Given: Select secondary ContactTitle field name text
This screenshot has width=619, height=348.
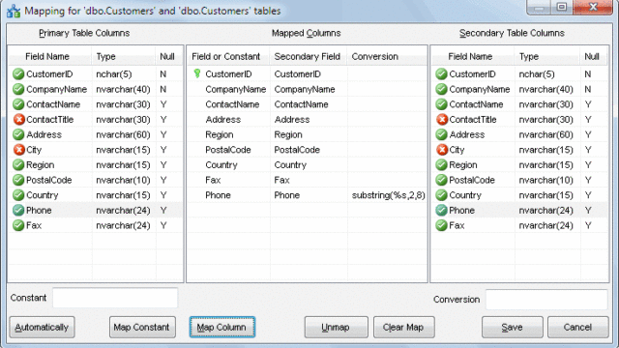Looking at the screenshot, I should point(473,120).
